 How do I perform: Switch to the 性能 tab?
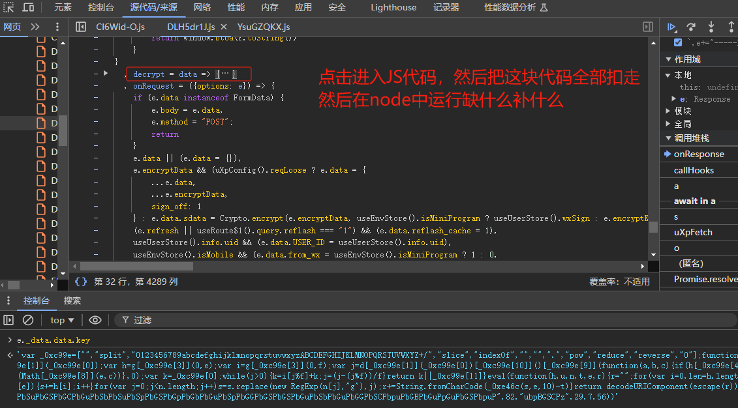pyautogui.click(x=236, y=8)
